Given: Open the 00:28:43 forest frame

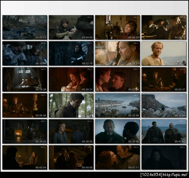Looking at the screenshot, I should [x=71, y=106].
